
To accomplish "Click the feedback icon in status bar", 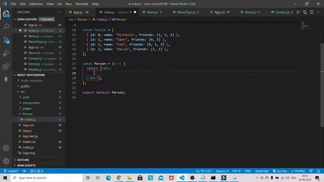I will coord(311,171).
